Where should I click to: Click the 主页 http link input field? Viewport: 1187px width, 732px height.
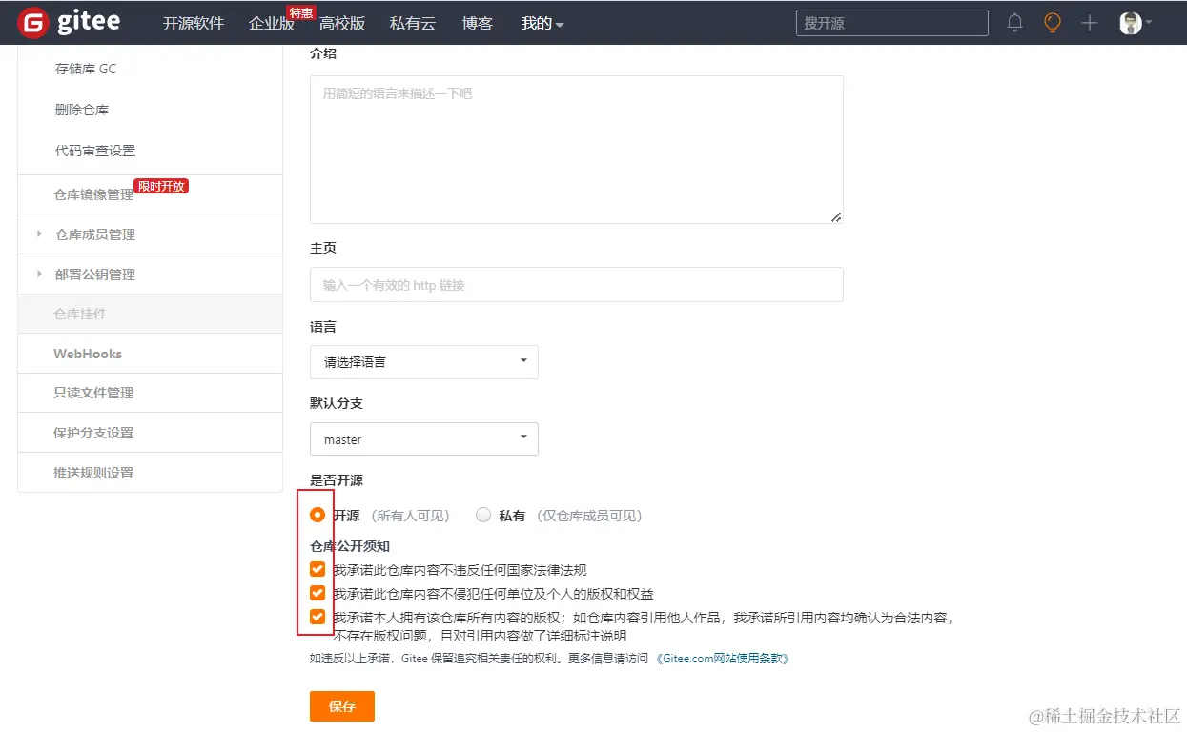click(x=577, y=284)
